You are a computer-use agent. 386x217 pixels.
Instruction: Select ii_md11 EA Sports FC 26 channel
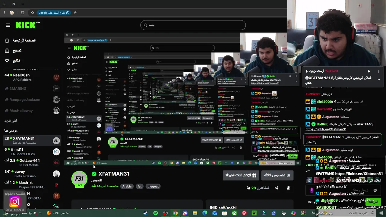[x=32, y=152]
